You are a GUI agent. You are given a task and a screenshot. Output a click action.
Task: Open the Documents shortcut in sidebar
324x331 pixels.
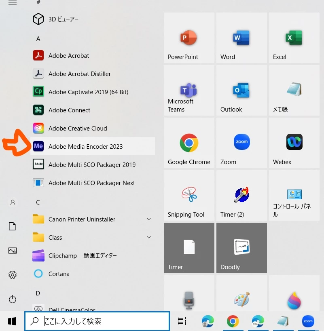(x=13, y=226)
